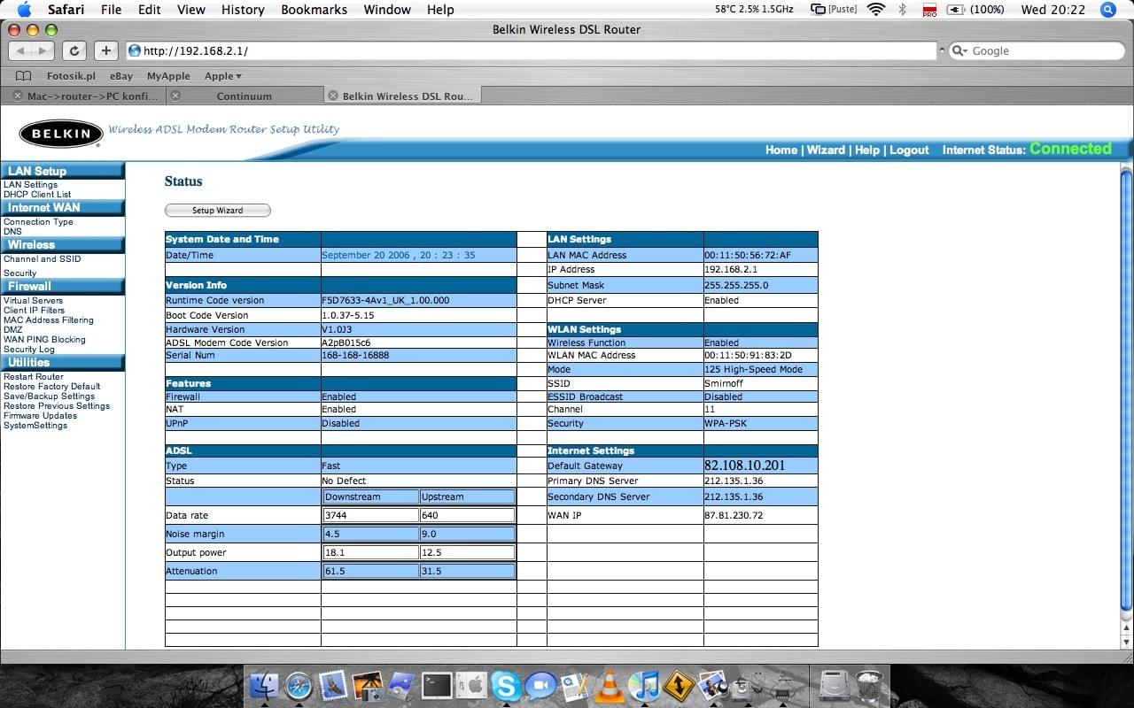The image size is (1134, 708).
Task: Open the Google search magnifier dropdown
Action: (x=960, y=50)
